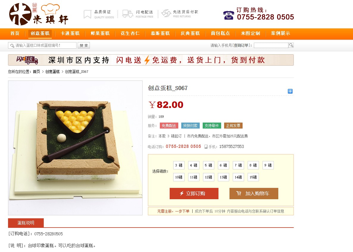Click the 闪电送 banner truck icon
The width and height of the screenshot is (353, 252).
pos(27,60)
